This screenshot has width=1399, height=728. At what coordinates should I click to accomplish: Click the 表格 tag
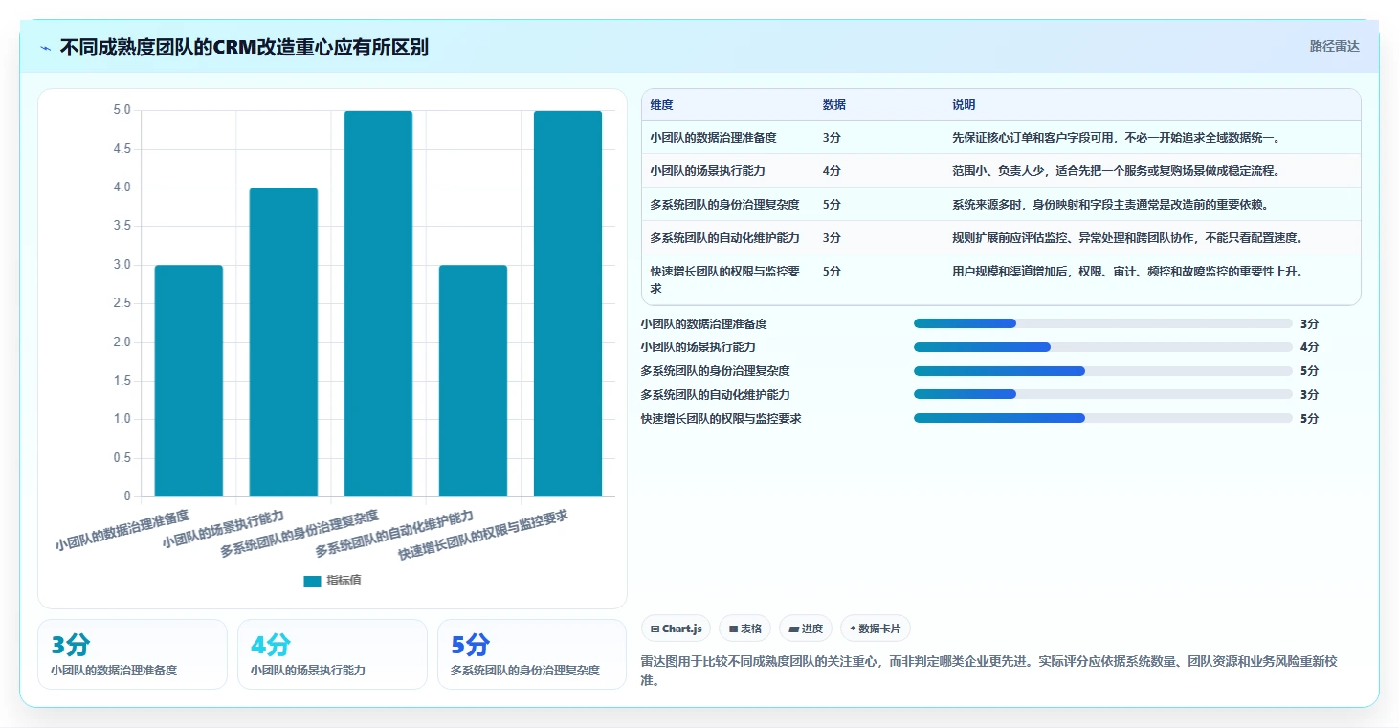(x=745, y=629)
